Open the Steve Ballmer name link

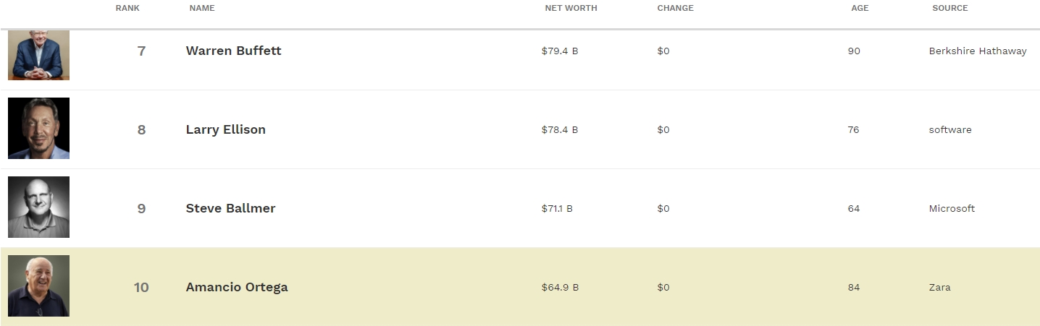click(230, 208)
